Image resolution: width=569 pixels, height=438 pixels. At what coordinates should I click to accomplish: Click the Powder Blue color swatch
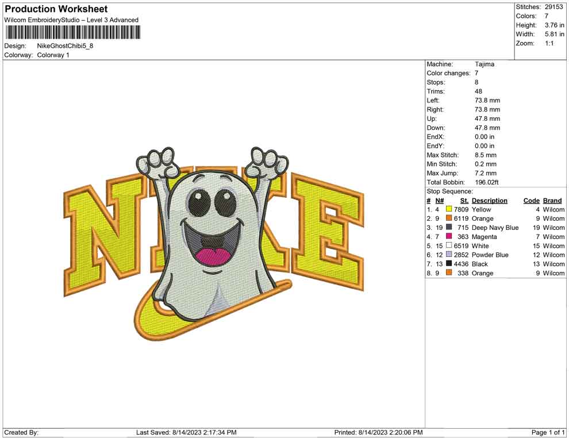pos(449,255)
